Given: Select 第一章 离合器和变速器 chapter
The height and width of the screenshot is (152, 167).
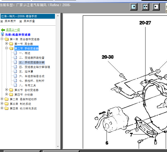Looking at the screenshot, I should click(x=25, y=39).
